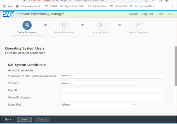This screenshot has height=124, width=177.
Task: Click the browser URL address text
Action: tap(74, 1)
